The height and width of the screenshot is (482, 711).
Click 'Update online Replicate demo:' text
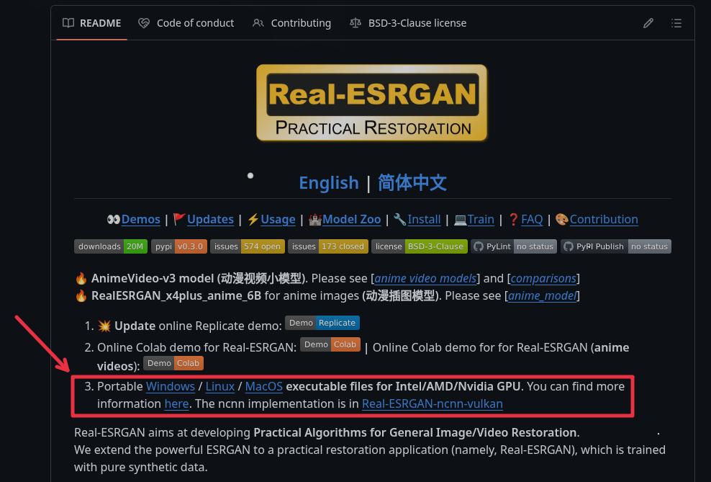pyautogui.click(x=198, y=326)
